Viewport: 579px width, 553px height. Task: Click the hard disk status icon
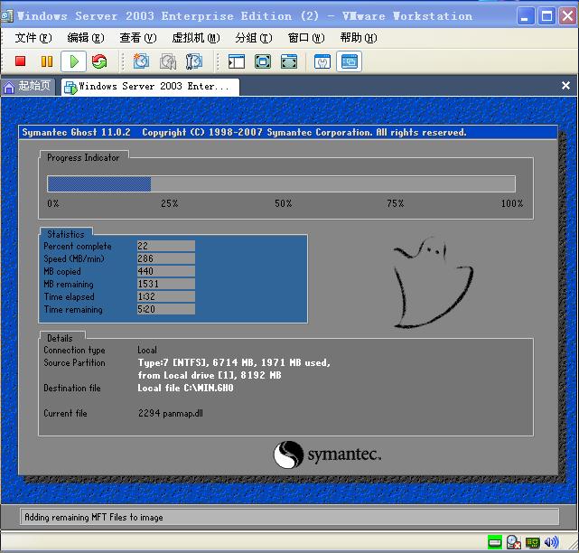pyautogui.click(x=494, y=542)
